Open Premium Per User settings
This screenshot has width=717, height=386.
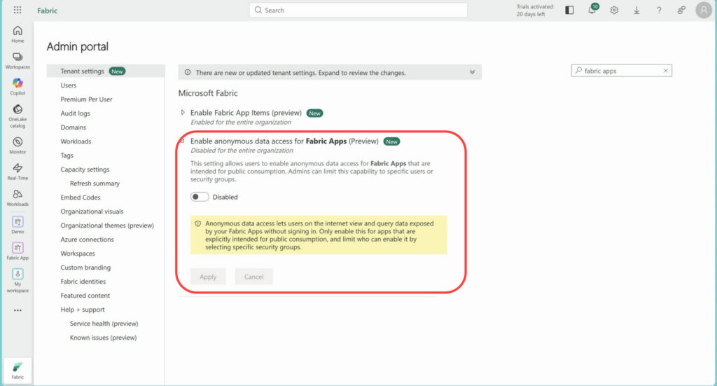pyautogui.click(x=86, y=99)
